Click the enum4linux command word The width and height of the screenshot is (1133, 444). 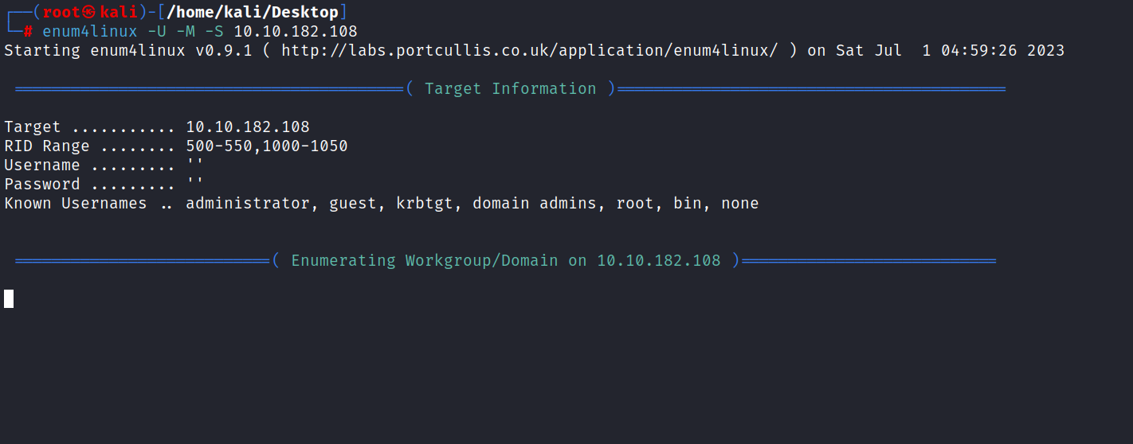[x=90, y=32]
